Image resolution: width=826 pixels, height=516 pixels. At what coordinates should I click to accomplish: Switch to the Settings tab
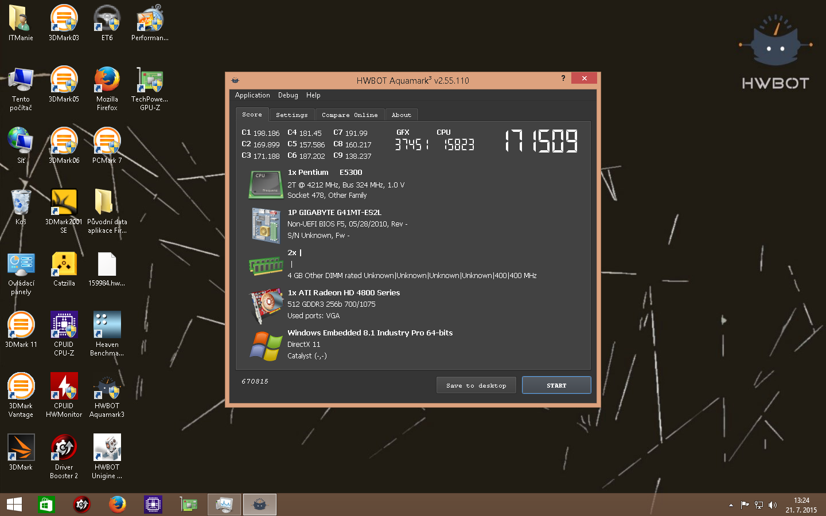(291, 115)
